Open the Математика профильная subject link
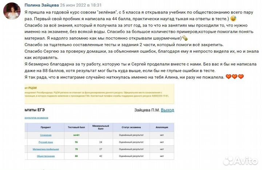The image size is (262, 170). point(46,149)
